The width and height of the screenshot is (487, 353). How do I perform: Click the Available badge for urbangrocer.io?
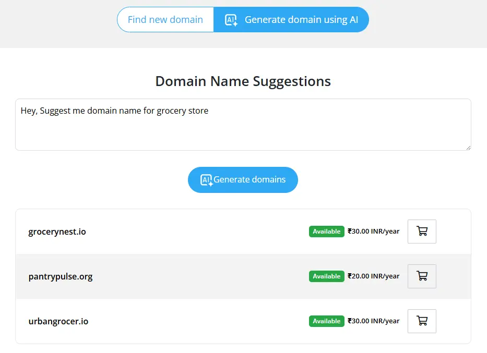pos(326,321)
